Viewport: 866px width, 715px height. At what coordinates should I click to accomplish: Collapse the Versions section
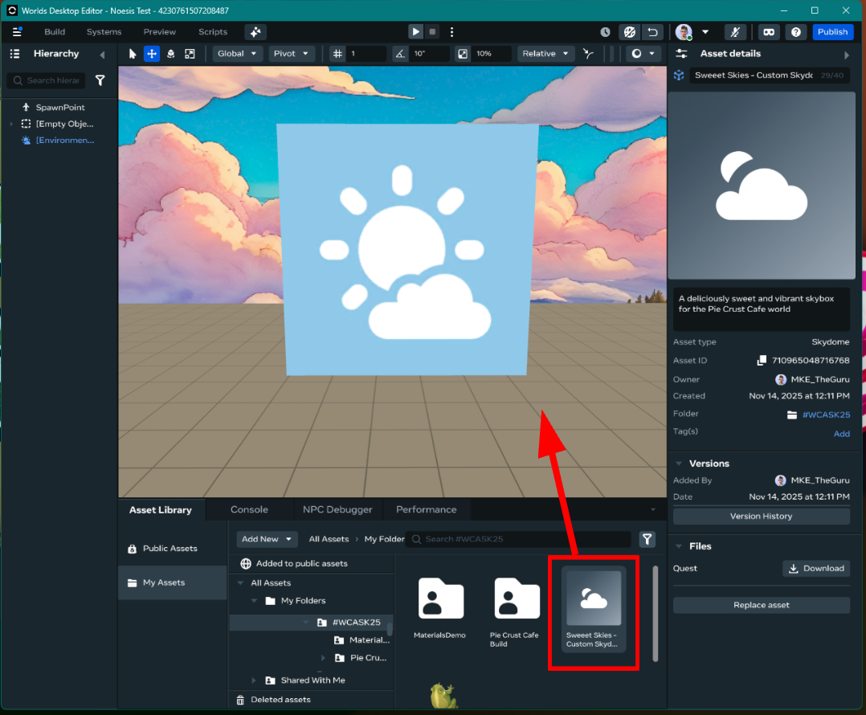pyautogui.click(x=679, y=464)
